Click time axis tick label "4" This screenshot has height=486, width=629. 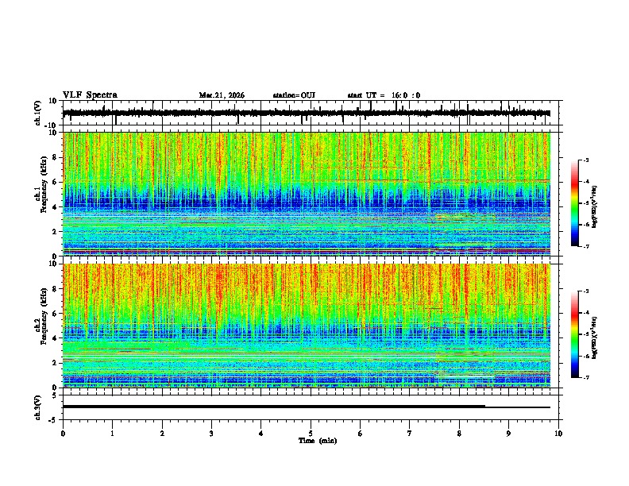261,434
